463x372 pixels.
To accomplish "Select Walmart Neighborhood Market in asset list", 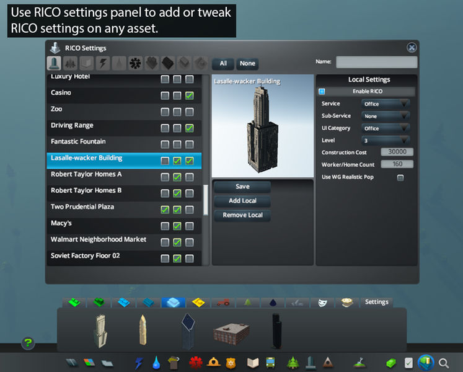I will [99, 239].
